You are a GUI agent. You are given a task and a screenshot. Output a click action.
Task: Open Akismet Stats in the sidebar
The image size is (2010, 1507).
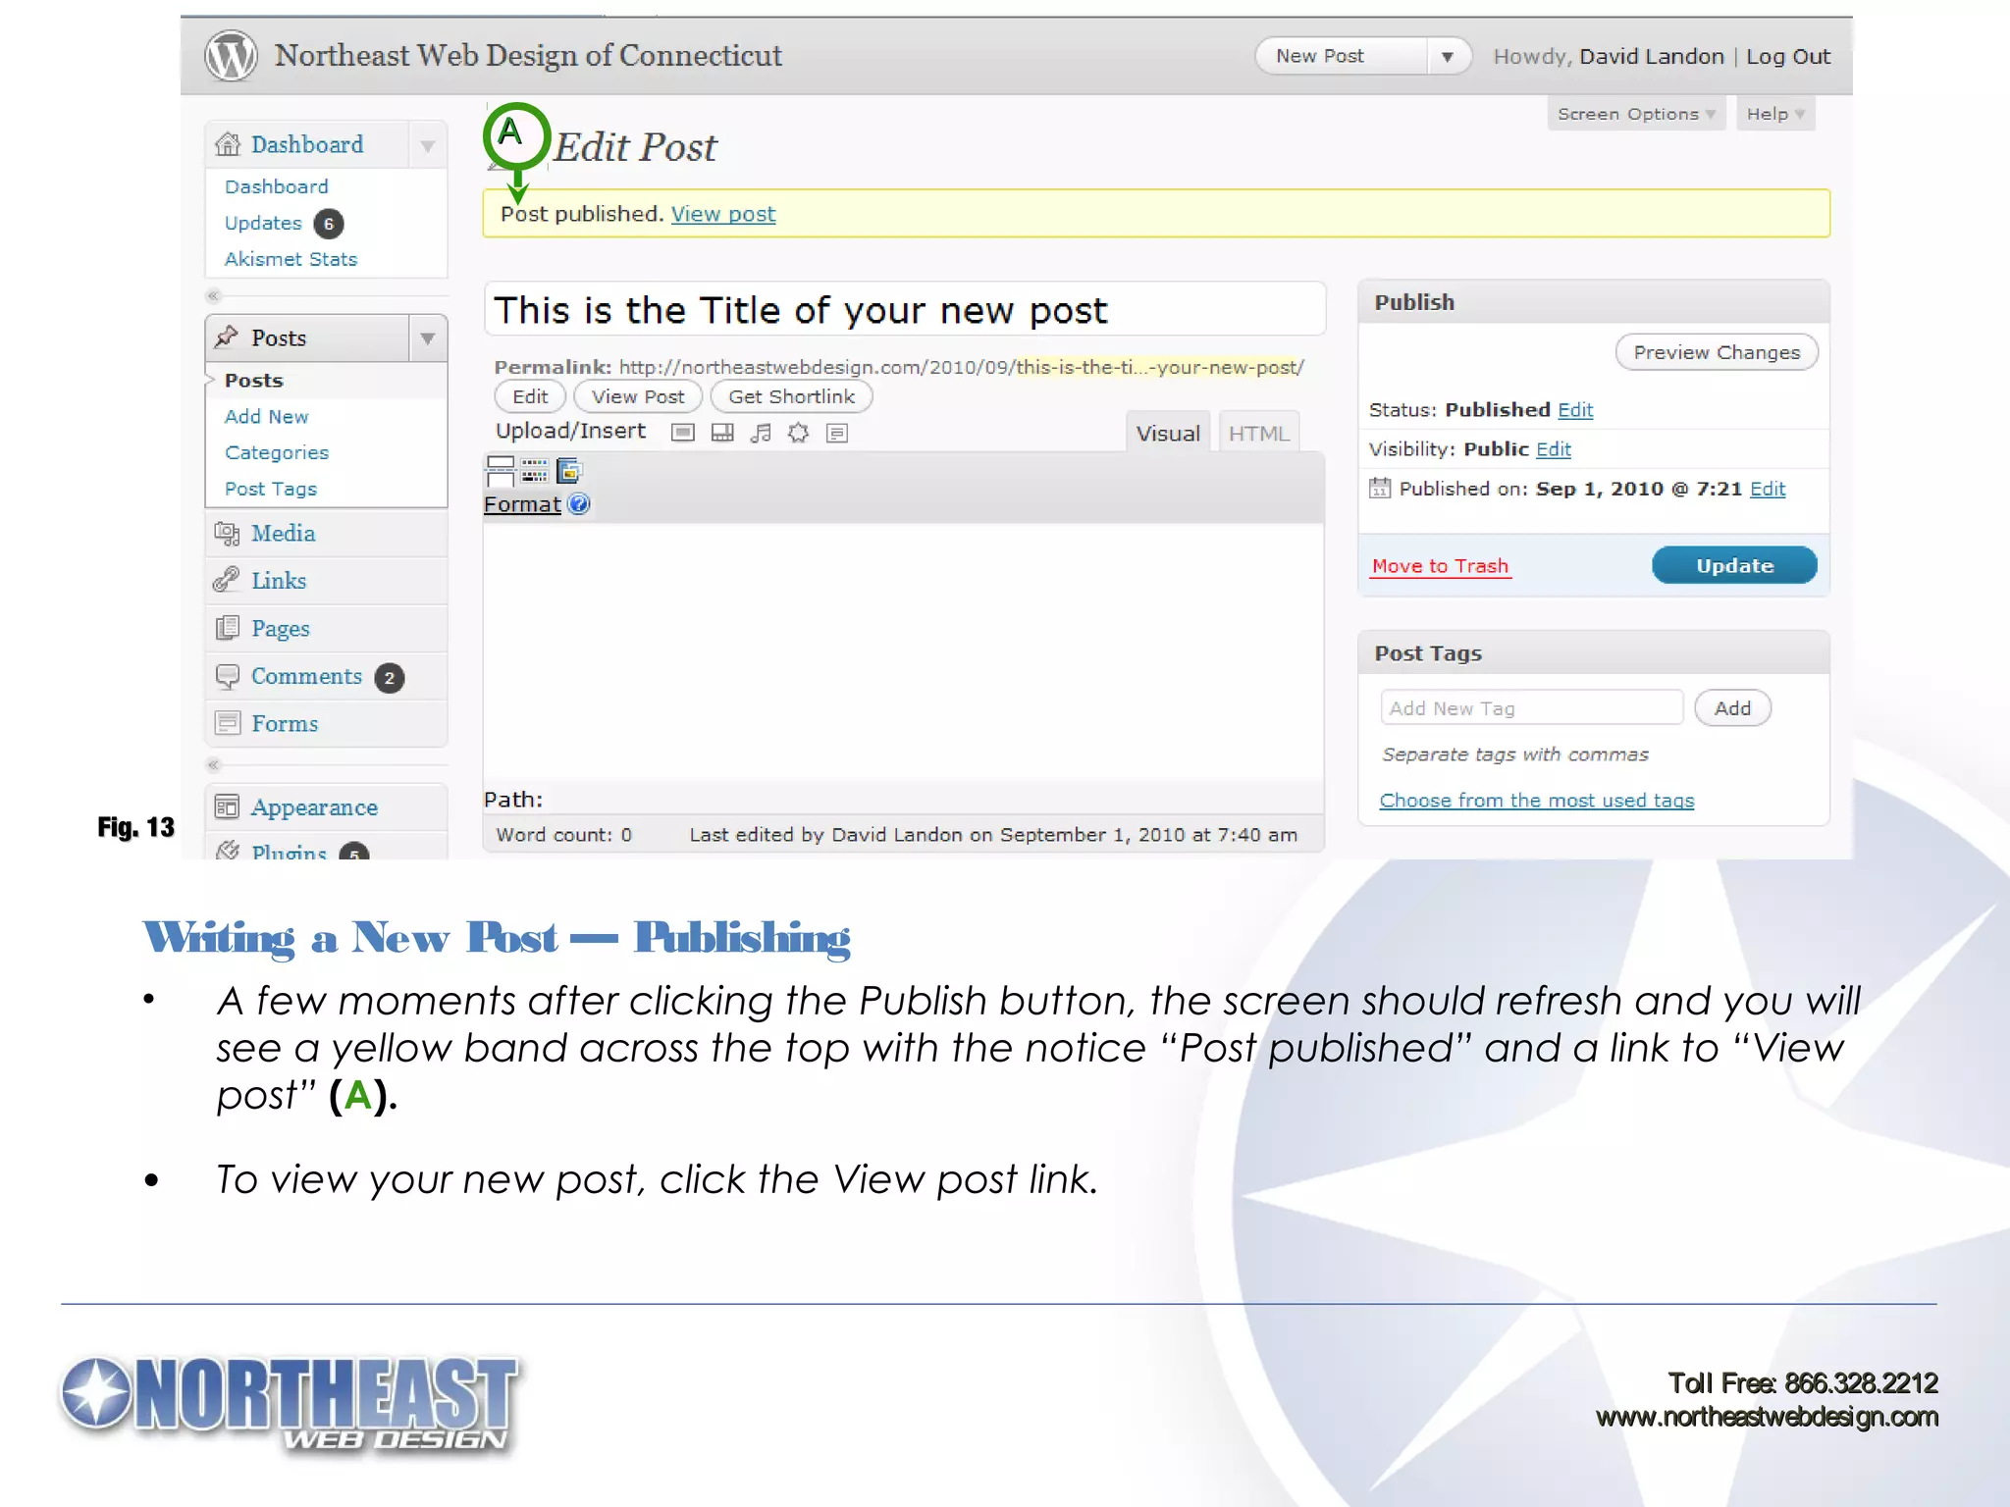[291, 259]
